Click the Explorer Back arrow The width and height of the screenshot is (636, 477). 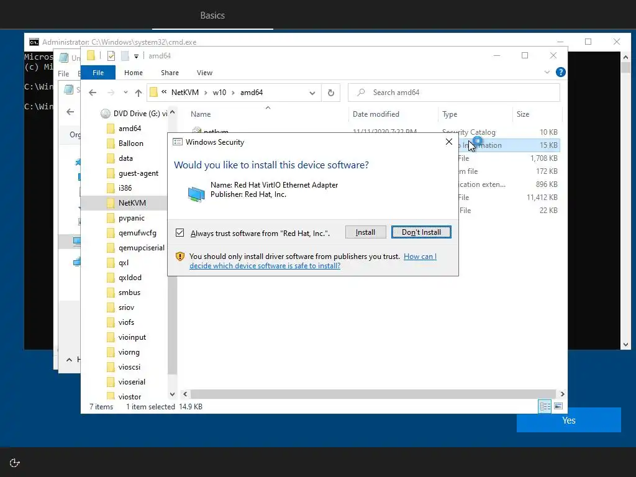93,93
